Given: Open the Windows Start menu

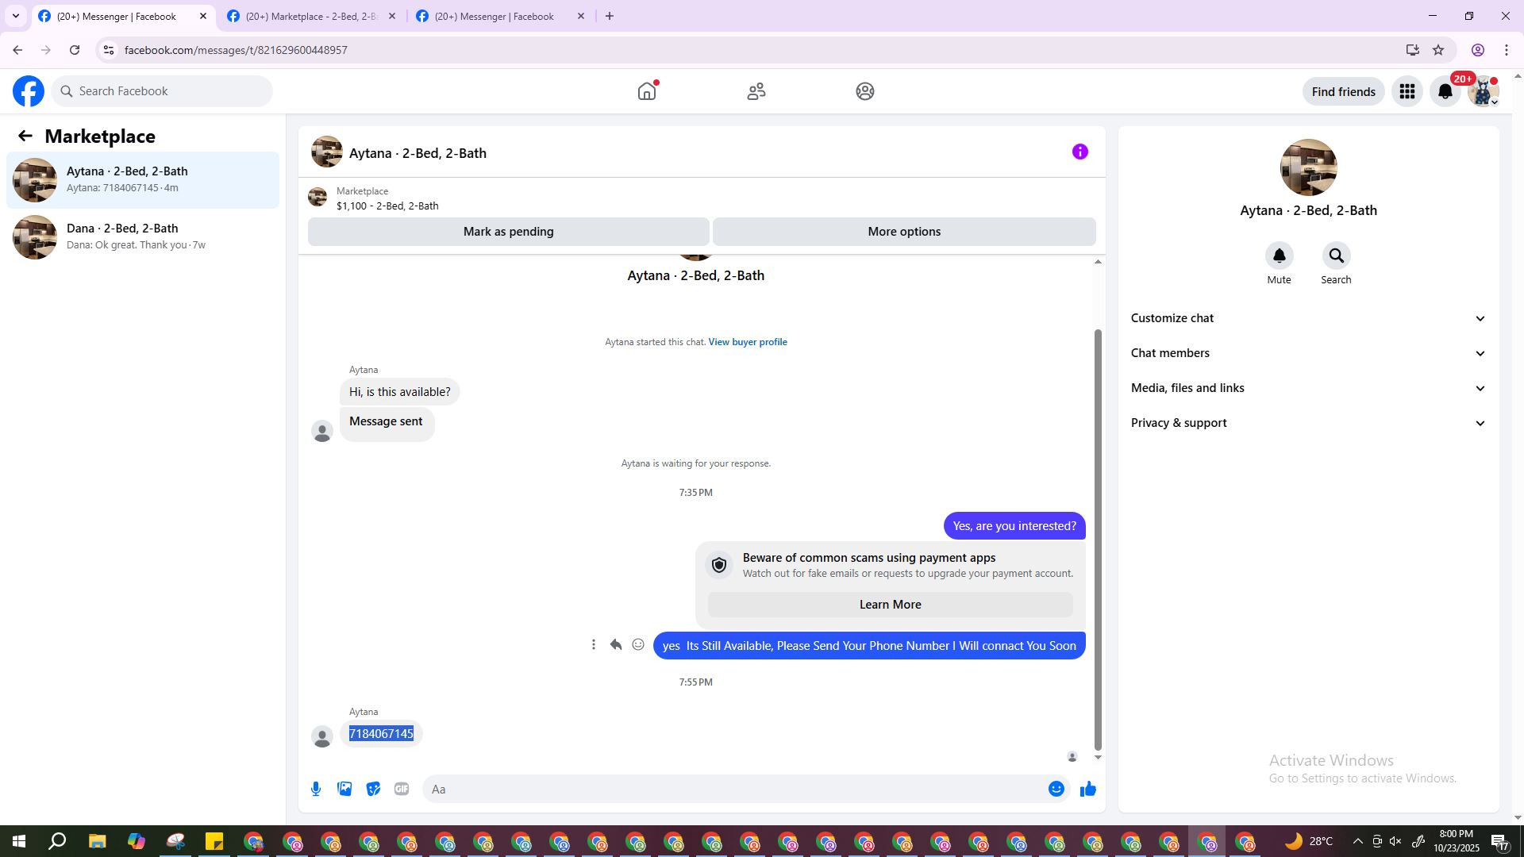Looking at the screenshot, I should point(18,841).
